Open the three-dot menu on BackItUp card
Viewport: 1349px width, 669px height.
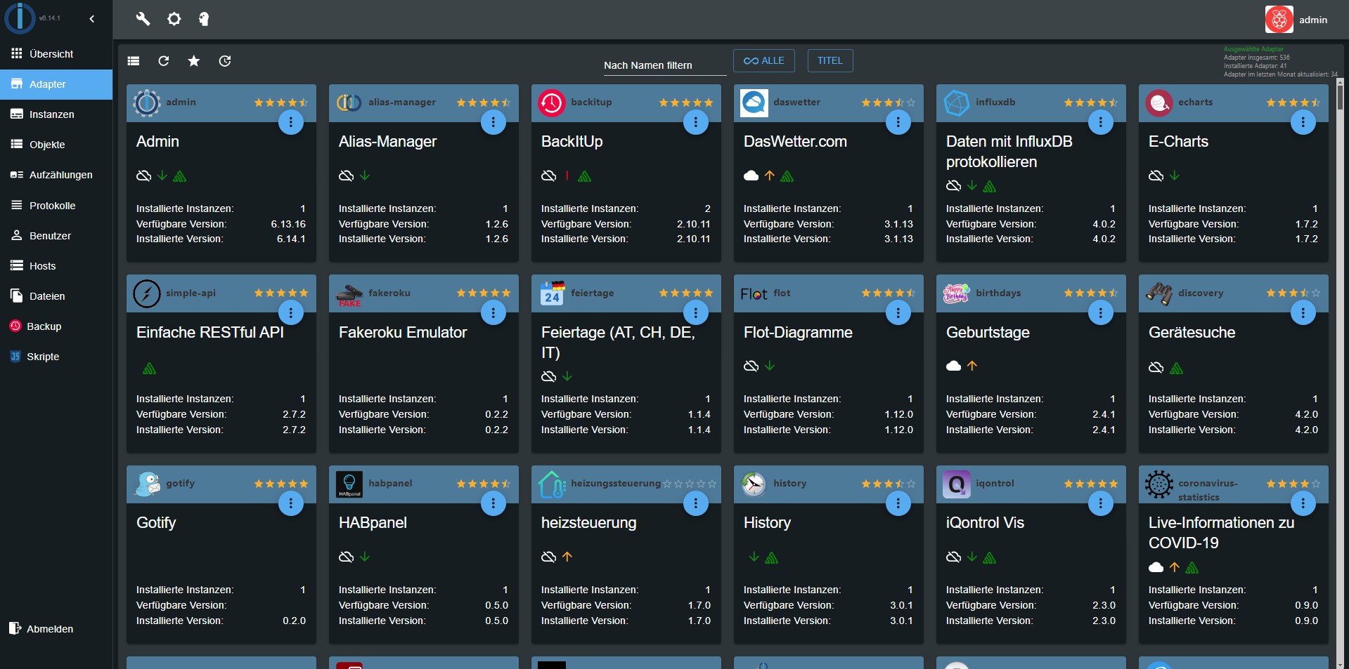(x=696, y=122)
